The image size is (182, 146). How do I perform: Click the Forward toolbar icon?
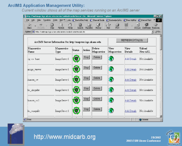(x=41, y=26)
